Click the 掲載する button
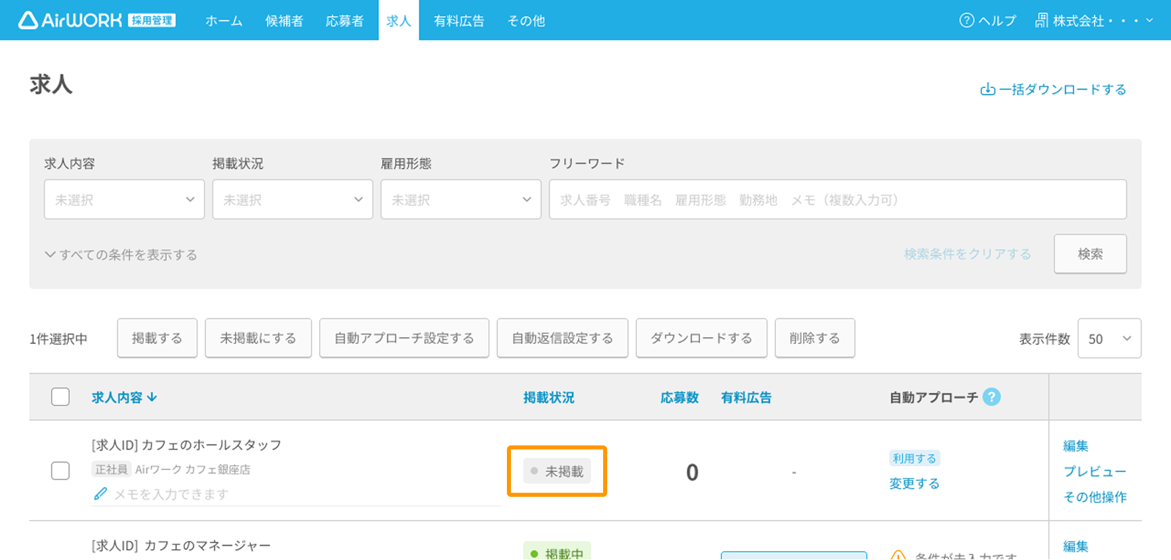 [x=157, y=338]
